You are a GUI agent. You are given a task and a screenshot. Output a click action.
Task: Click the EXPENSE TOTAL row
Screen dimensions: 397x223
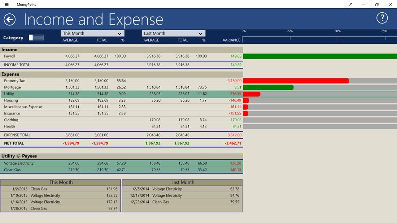click(72, 135)
